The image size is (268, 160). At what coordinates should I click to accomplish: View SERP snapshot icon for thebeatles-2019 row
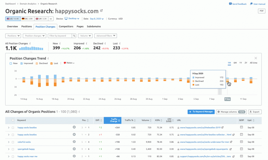click(241, 127)
